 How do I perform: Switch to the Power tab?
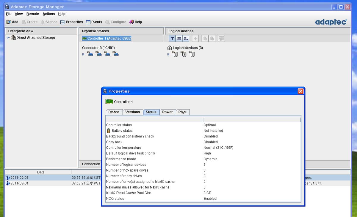tap(167, 112)
